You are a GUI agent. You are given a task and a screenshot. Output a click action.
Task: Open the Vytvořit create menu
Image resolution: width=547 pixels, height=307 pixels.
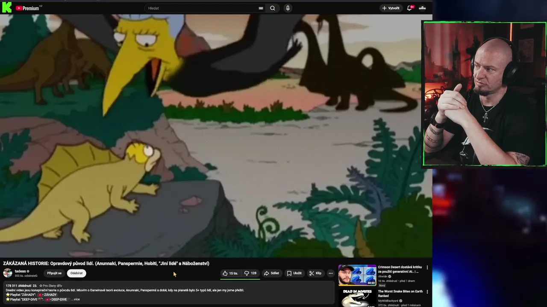pyautogui.click(x=391, y=8)
